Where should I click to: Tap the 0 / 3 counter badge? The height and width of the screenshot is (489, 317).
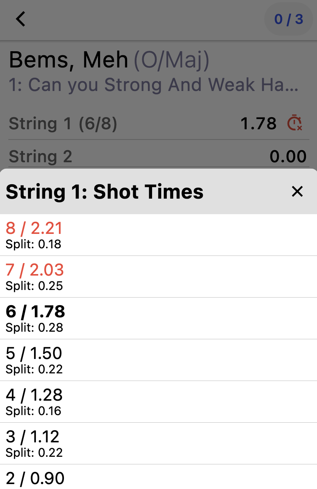pyautogui.click(x=289, y=19)
